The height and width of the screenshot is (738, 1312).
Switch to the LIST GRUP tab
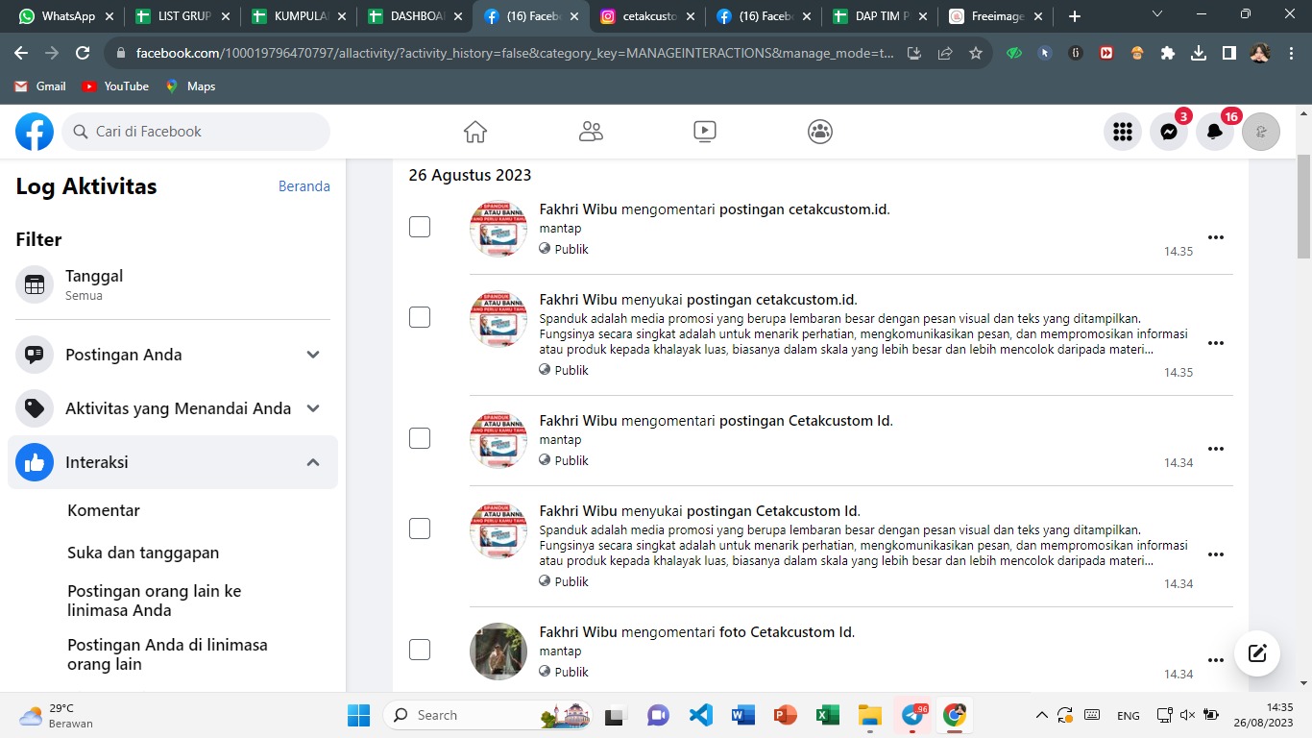click(x=182, y=16)
